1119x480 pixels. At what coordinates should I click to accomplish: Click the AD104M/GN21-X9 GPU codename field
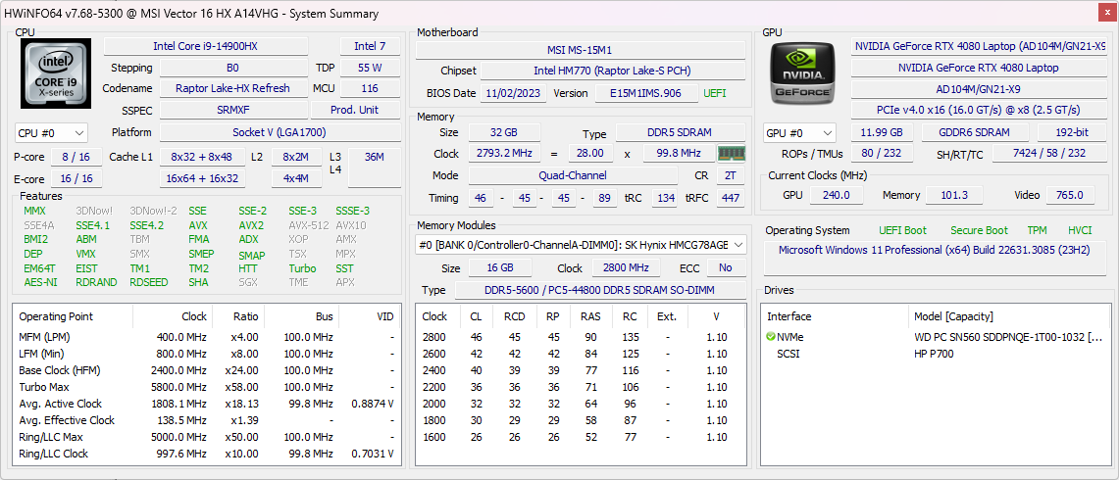tap(981, 88)
